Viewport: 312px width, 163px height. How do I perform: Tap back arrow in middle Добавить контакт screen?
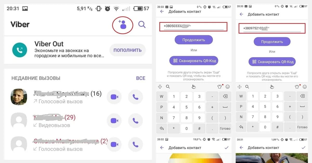[162, 11]
